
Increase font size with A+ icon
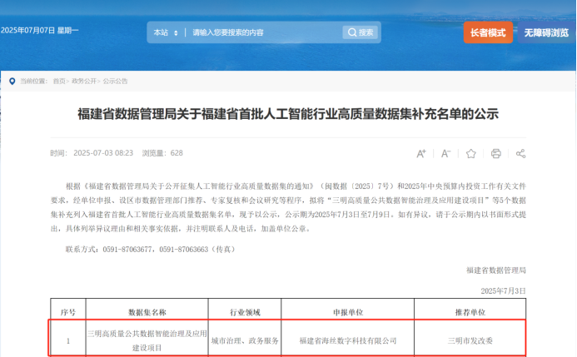tap(421, 153)
